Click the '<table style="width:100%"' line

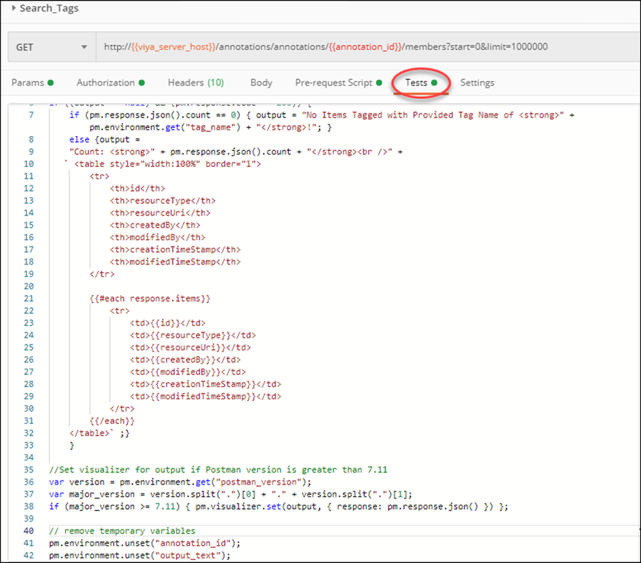[x=162, y=164]
